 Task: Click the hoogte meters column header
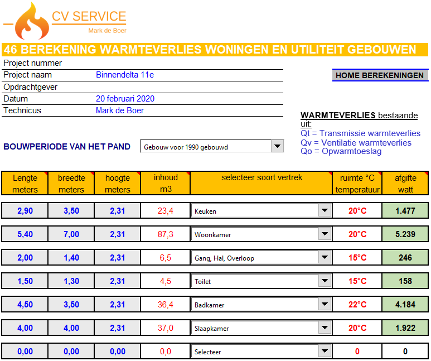[118, 183]
